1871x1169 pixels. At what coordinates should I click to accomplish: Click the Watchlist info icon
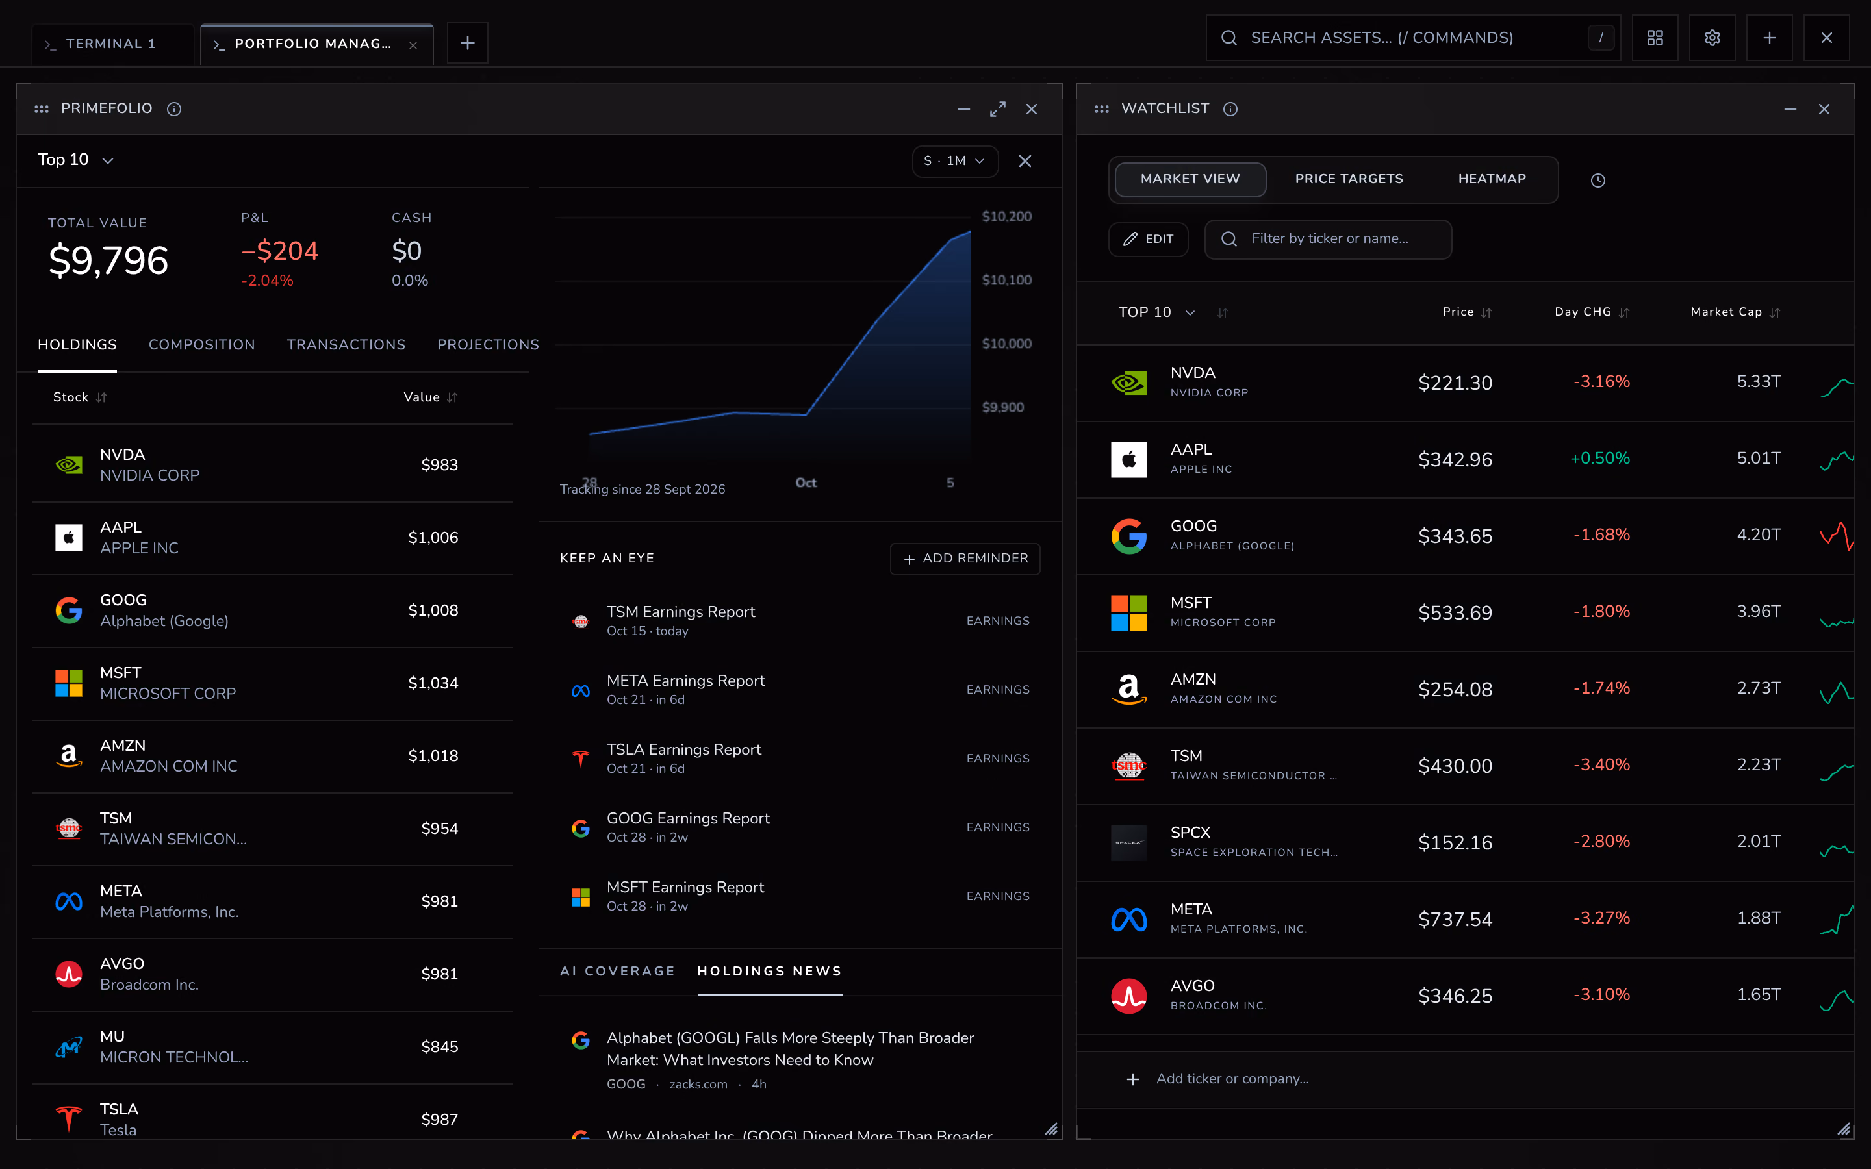click(1230, 109)
